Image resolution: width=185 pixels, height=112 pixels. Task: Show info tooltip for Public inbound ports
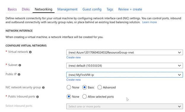pos(38,97)
